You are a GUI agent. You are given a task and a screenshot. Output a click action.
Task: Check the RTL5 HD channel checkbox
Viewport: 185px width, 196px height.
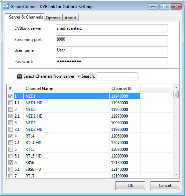(10, 156)
